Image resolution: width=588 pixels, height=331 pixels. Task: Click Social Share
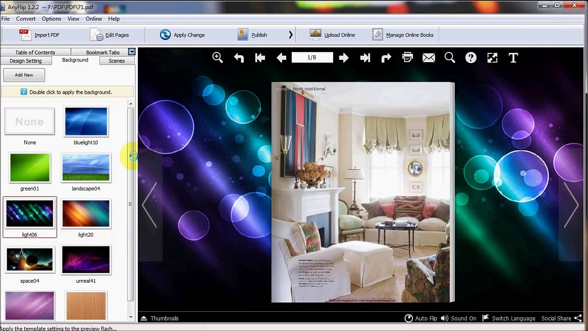562,318
